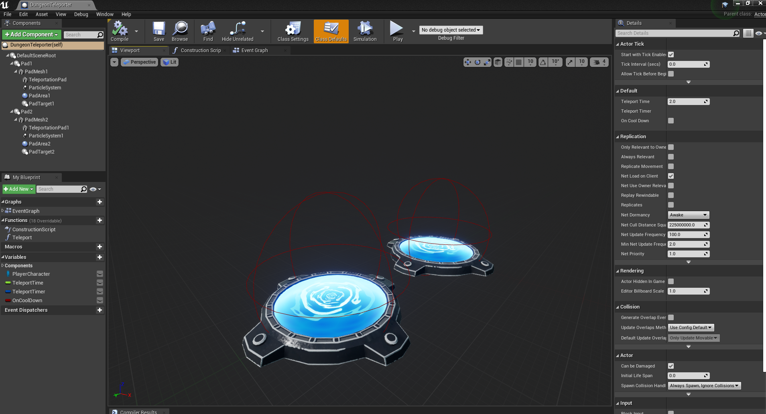The height and width of the screenshot is (414, 766).
Task: Toggle On Cool Down checkbox
Action: pyautogui.click(x=671, y=121)
